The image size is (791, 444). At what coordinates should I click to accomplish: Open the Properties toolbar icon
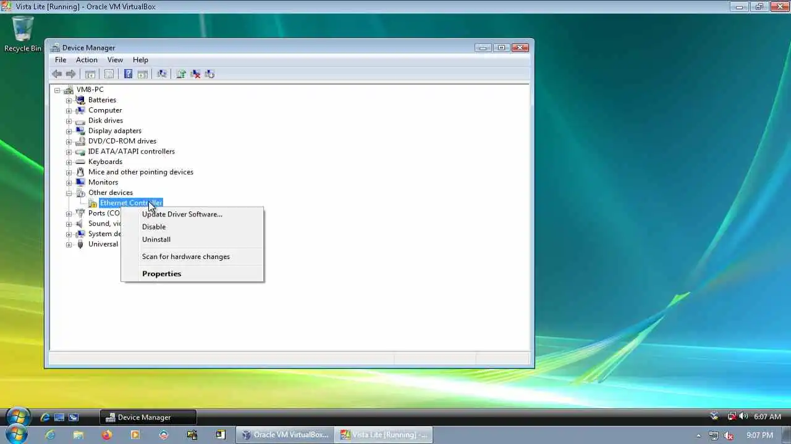pyautogui.click(x=109, y=74)
